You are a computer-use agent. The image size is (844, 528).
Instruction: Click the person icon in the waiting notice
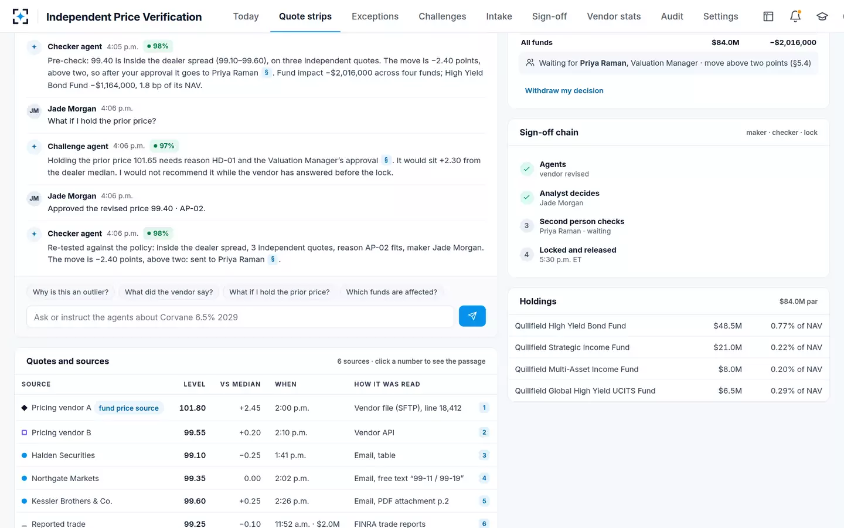click(530, 63)
